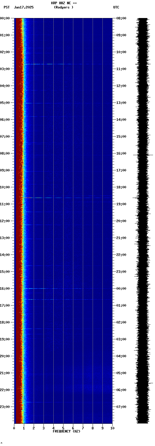Click the '07:00' UTC time label
The image size is (155, 446).
(121, 407)
